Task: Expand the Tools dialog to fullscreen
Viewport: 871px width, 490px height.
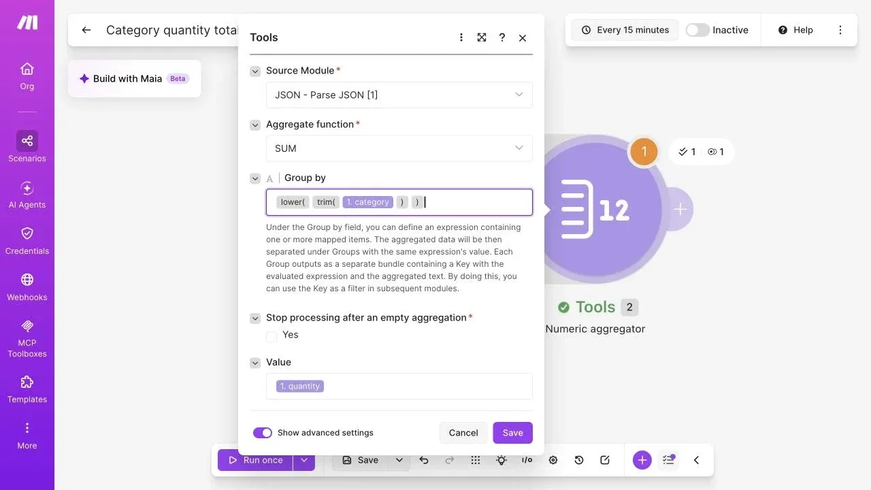Action: [x=482, y=37]
